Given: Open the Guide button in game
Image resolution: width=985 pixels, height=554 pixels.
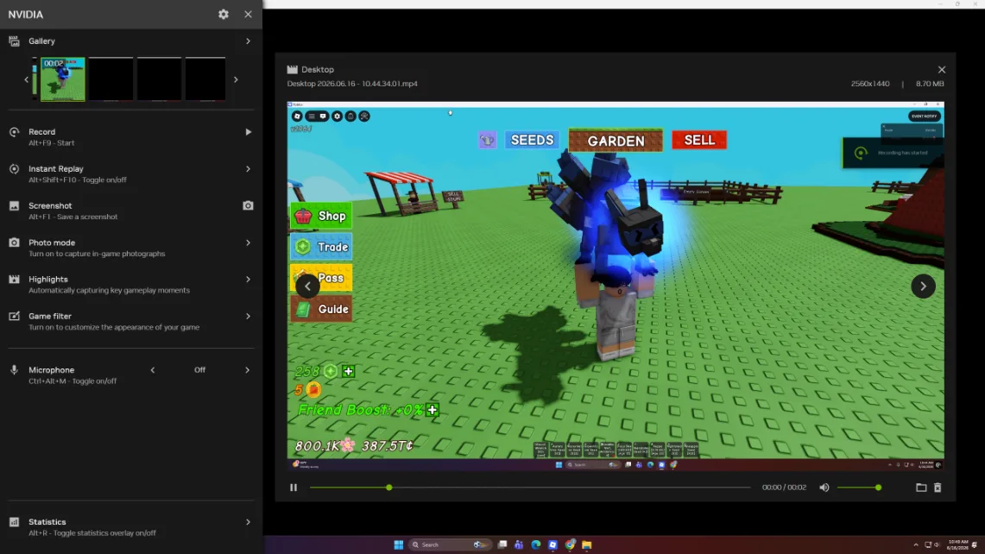Looking at the screenshot, I should 321,309.
